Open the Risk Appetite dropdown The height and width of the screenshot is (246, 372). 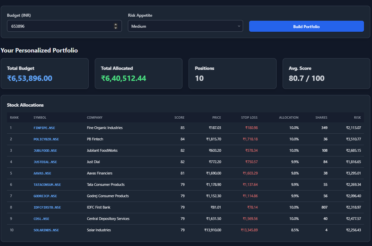(185, 26)
